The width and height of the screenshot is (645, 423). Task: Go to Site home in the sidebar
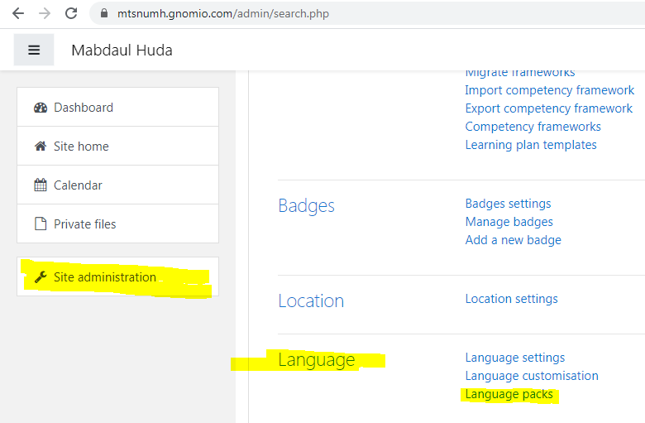(117, 146)
